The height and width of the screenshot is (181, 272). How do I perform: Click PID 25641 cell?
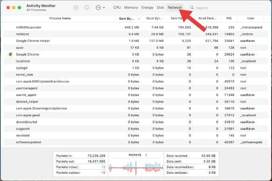click(229, 41)
